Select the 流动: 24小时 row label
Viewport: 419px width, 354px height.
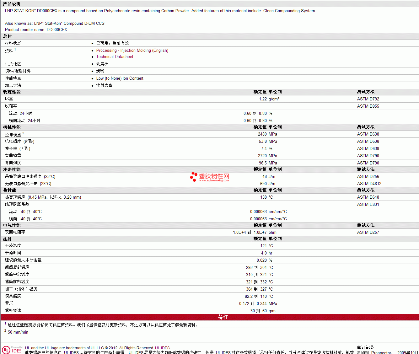20,114
